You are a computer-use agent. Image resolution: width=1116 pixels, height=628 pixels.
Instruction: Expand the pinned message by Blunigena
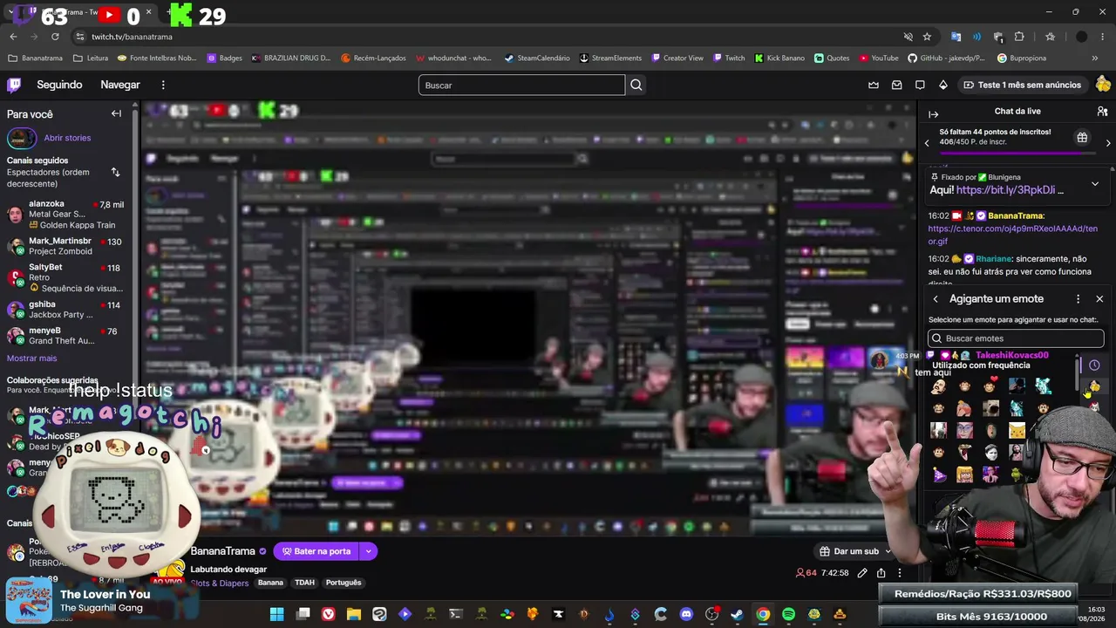click(x=1095, y=184)
